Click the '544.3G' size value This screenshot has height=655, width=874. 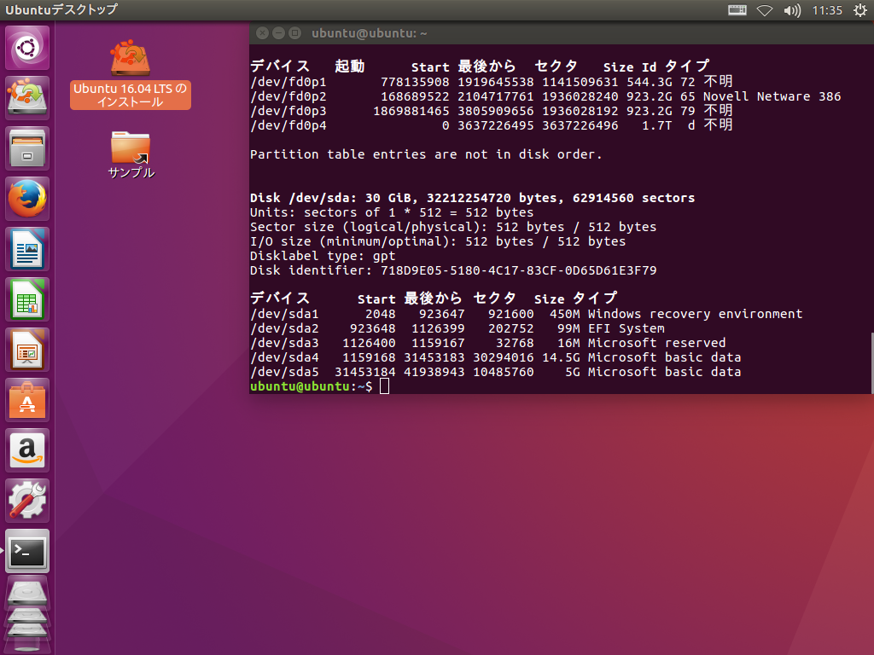[650, 82]
